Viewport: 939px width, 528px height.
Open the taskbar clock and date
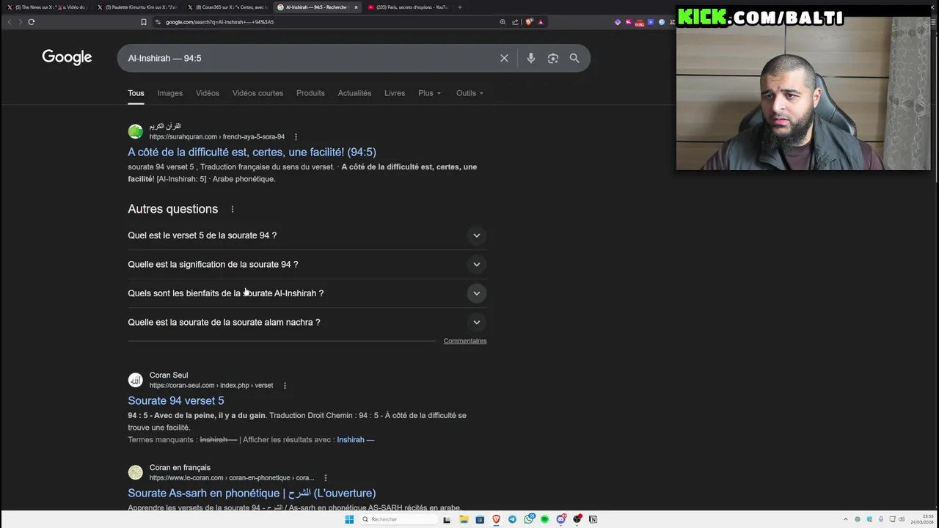click(x=922, y=519)
